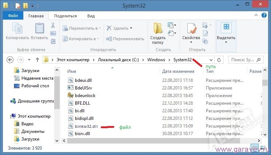Refresh the current folder view

pyautogui.click(x=219, y=59)
